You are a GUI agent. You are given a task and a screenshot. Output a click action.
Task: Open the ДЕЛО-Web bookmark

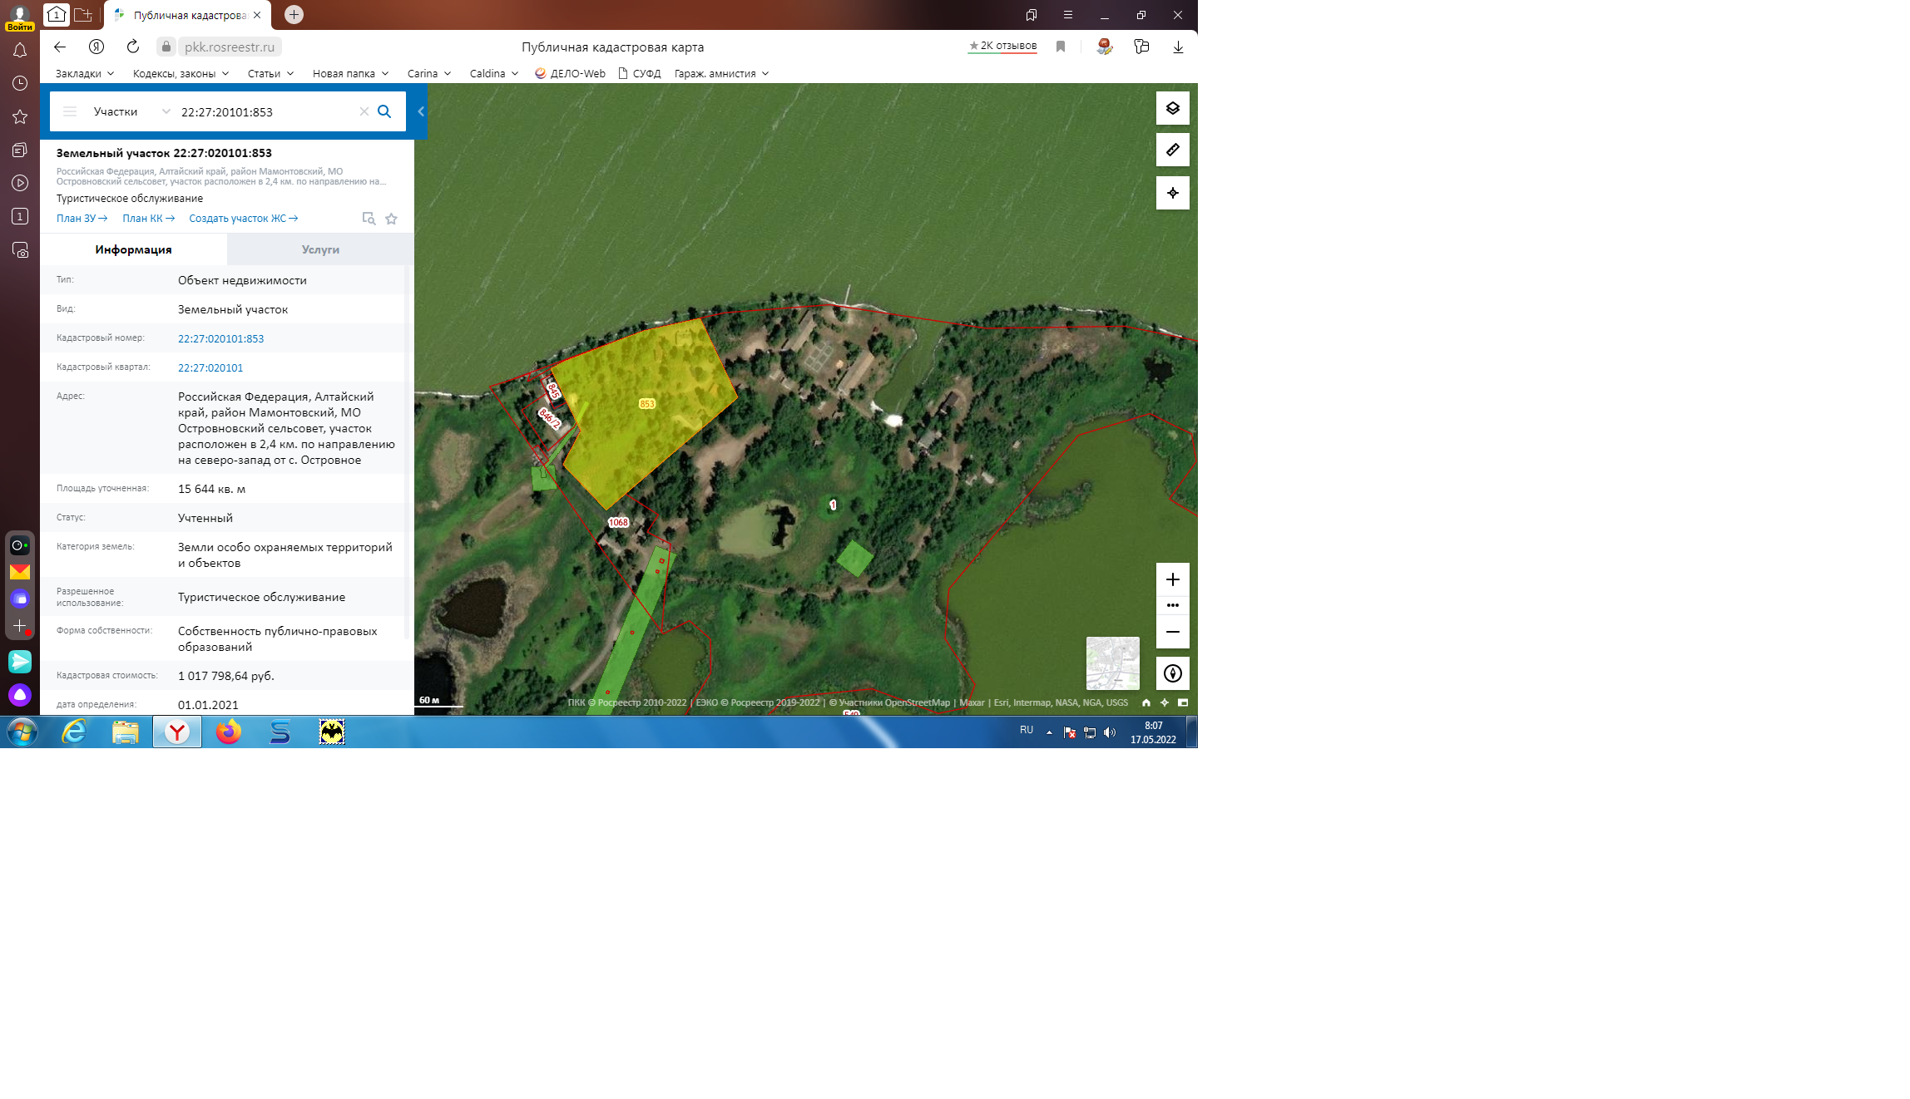570,73
